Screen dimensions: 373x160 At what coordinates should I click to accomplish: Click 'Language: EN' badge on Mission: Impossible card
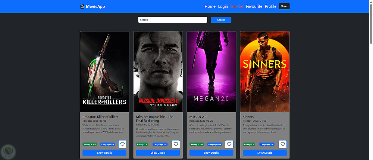pyautogui.click(x=160, y=144)
